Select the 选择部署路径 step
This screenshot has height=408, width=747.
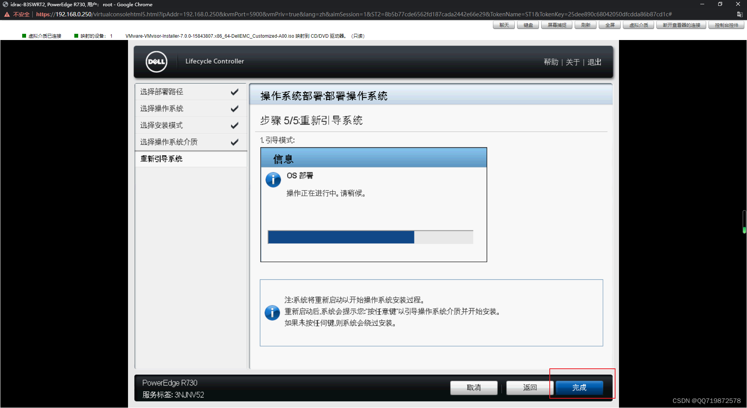tap(191, 92)
